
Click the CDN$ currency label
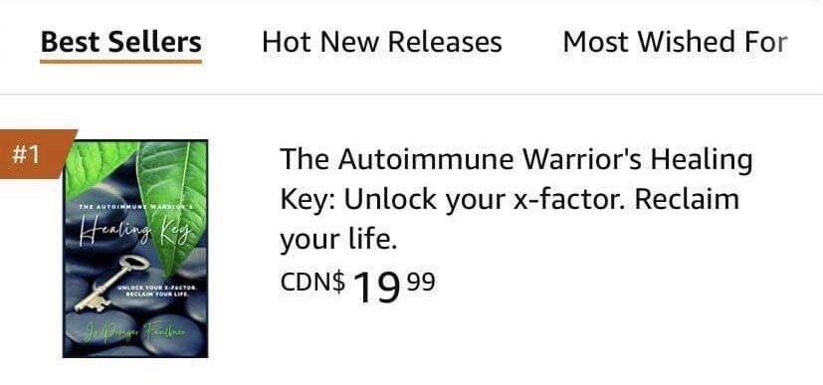[313, 282]
